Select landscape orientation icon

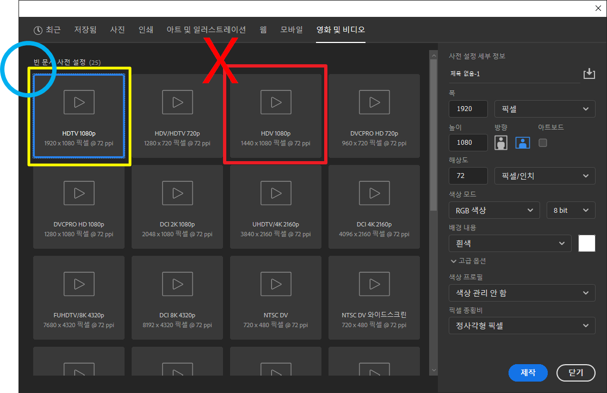[x=523, y=143]
